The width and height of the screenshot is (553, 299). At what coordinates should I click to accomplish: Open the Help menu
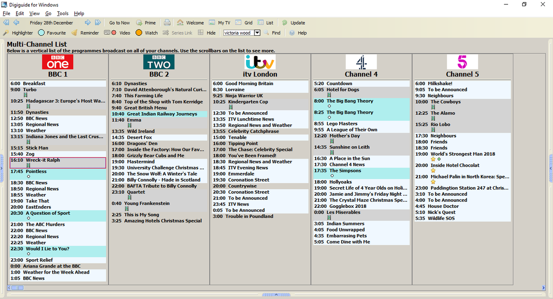click(79, 13)
